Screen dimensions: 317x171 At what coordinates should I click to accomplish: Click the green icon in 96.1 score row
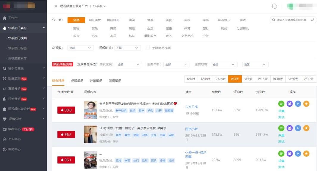pos(281,154)
